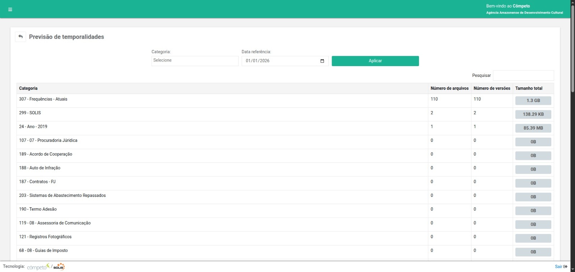
Task: Focus the Pesquisar search box
Action: click(x=523, y=75)
